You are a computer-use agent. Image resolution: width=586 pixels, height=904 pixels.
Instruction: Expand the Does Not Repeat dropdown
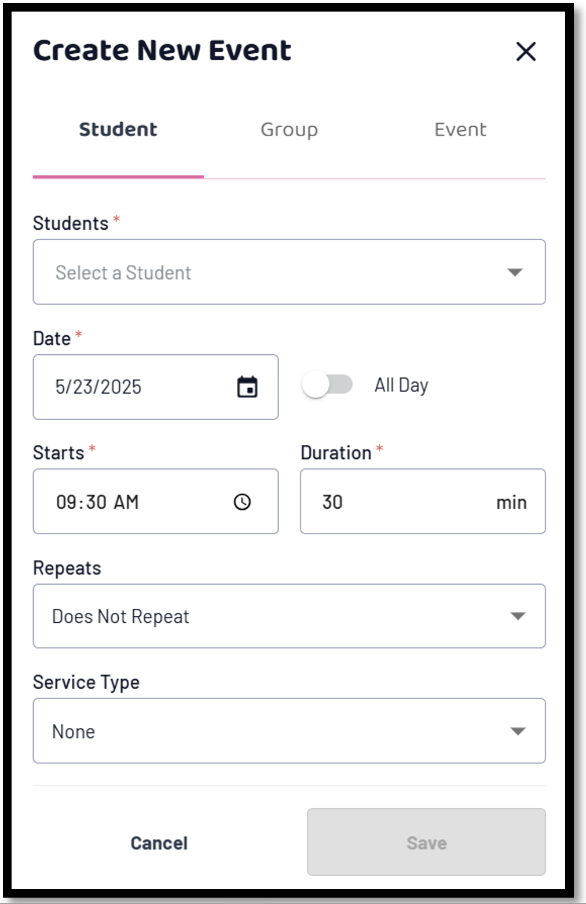click(289, 616)
